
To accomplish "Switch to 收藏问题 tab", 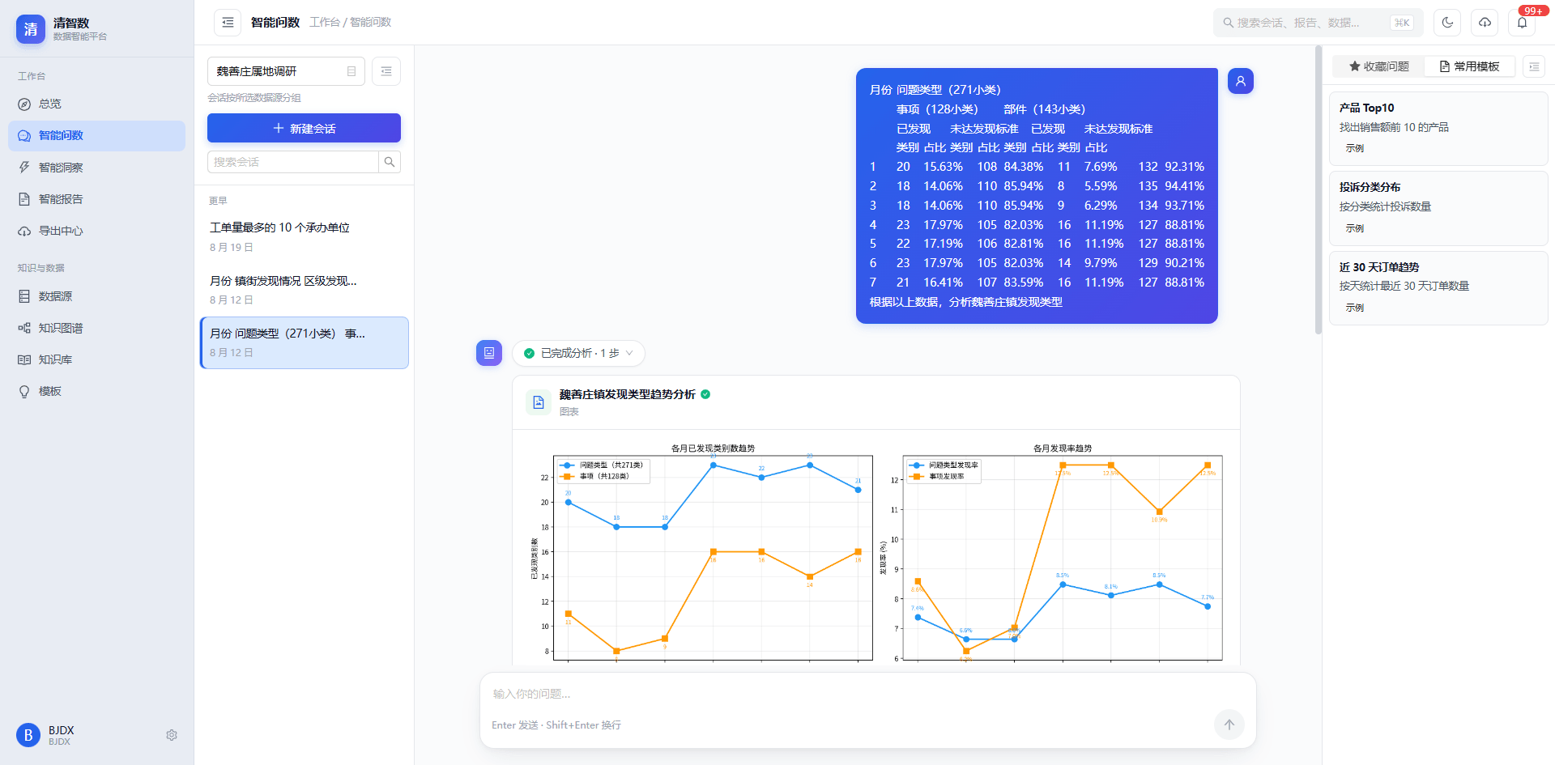I will point(1378,66).
